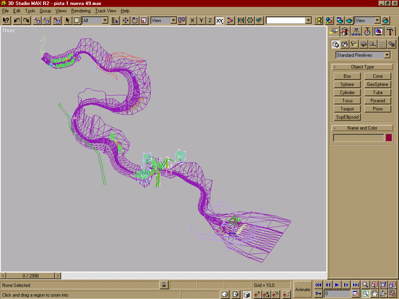This screenshot has height=299, width=399.
Task: Activate the Select and Move tool
Action: [x=125, y=21]
